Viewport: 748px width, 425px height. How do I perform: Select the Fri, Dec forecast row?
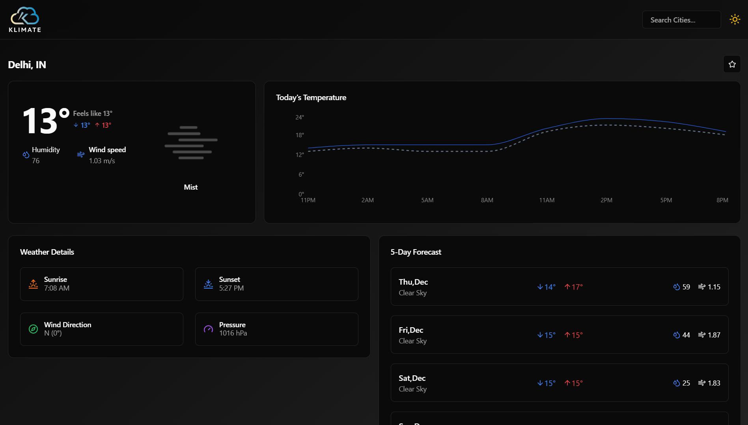(x=559, y=335)
